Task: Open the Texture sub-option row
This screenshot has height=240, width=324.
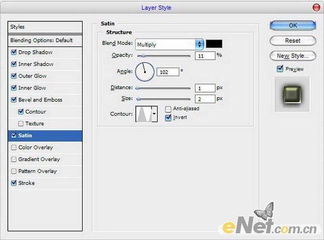Action: click(45, 124)
